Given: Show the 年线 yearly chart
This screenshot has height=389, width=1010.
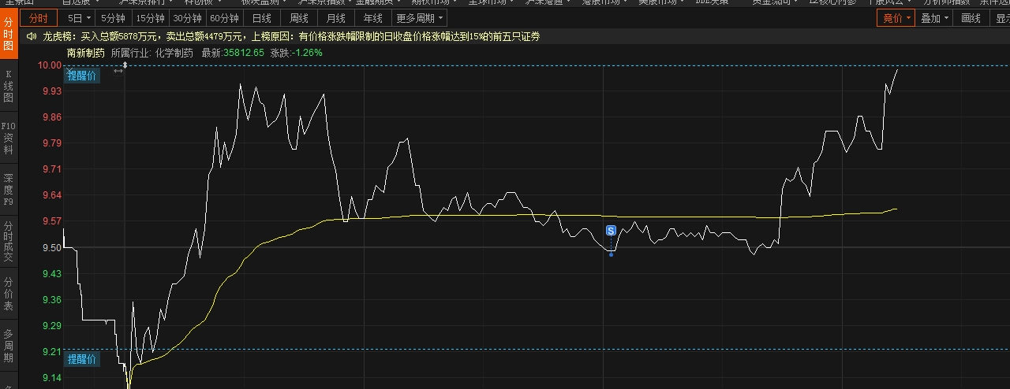Looking at the screenshot, I should click(373, 17).
